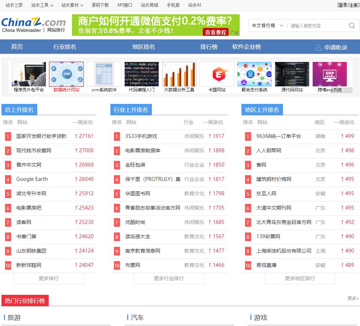360x326 pixels.
Task: Open 3533手机游戏 in the industry ranking
Action: [x=141, y=136]
